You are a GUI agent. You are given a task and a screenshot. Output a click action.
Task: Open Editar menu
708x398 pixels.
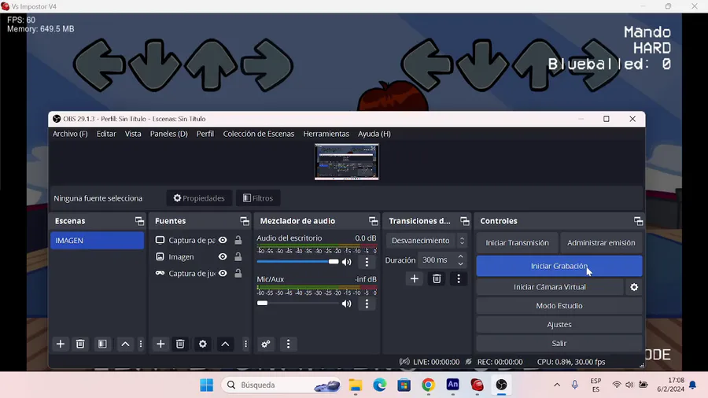click(x=106, y=134)
